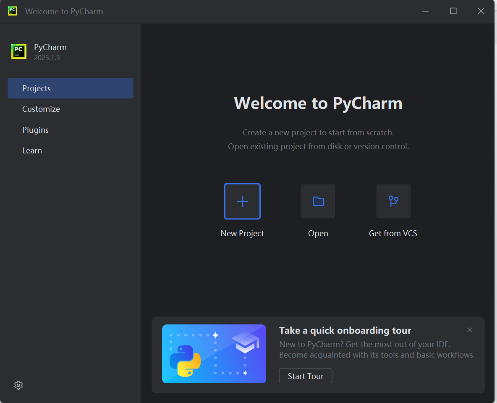This screenshot has height=403, width=497.
Task: Click the 'Take a quick onboarding tour' heading
Action: pos(345,330)
